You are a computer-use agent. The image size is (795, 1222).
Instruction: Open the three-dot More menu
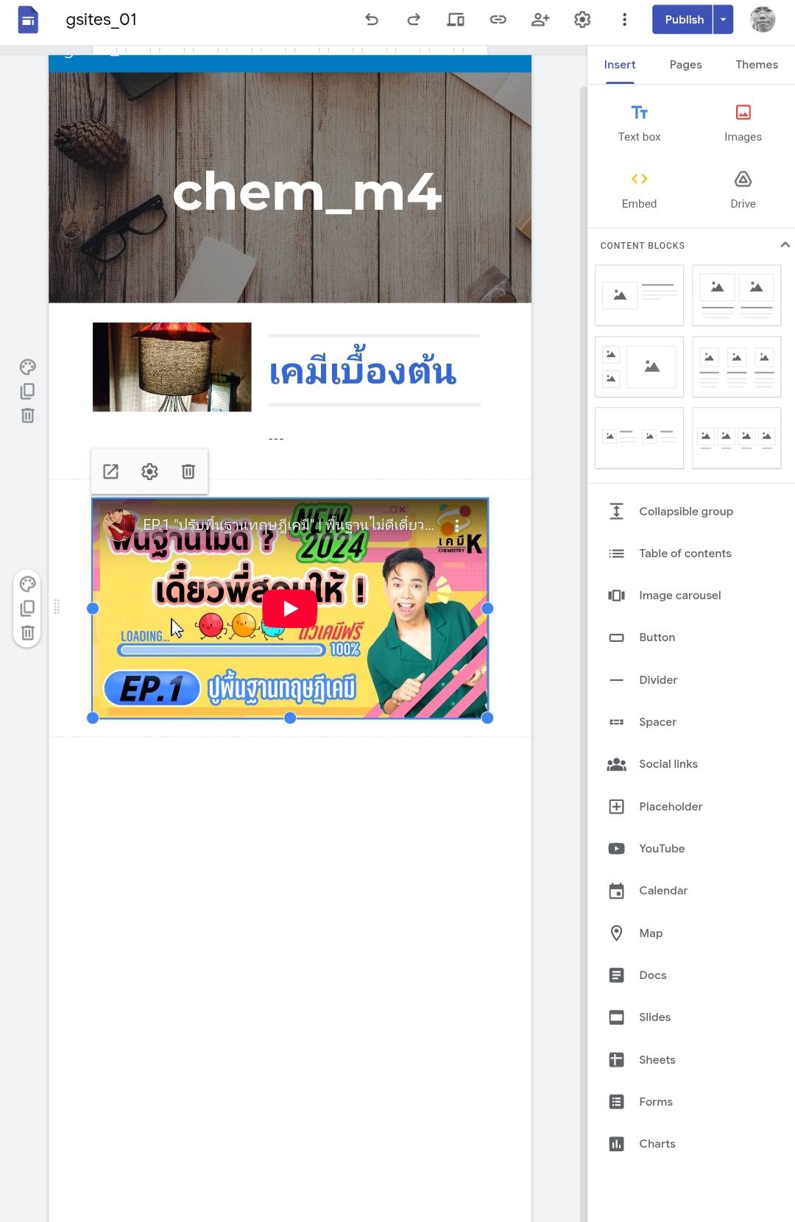(x=624, y=20)
